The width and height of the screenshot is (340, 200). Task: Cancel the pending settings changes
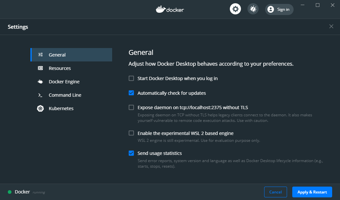(x=275, y=192)
